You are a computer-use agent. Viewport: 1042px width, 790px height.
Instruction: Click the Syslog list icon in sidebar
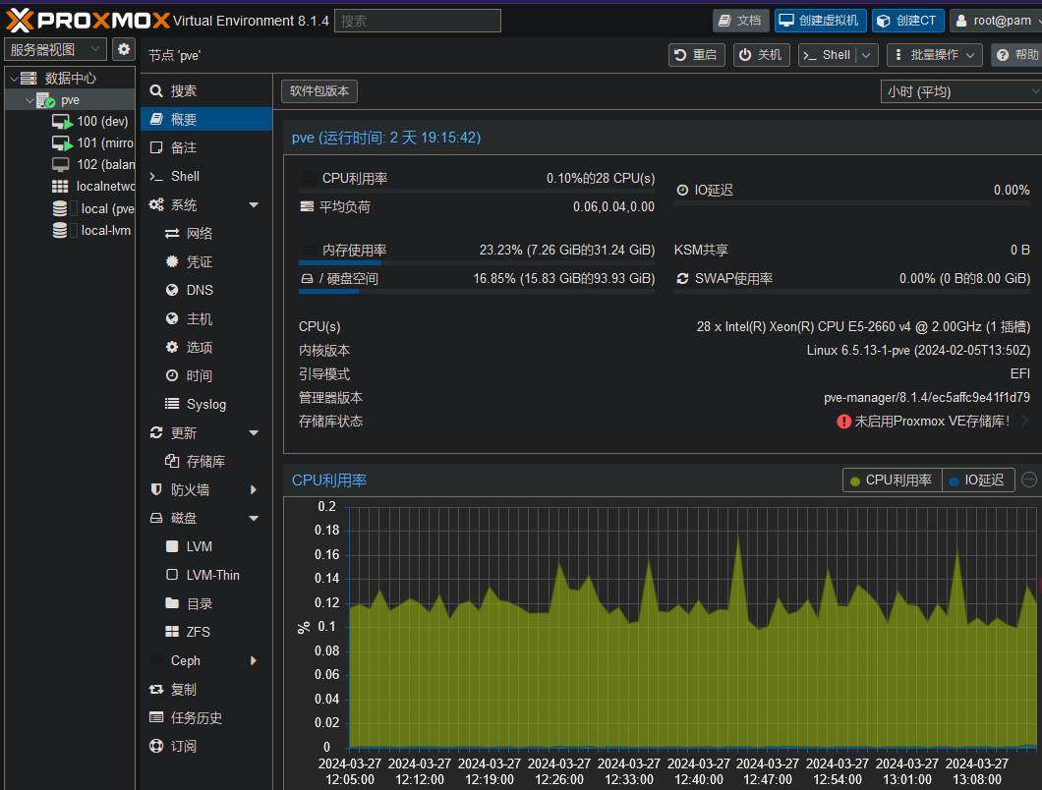pos(172,404)
